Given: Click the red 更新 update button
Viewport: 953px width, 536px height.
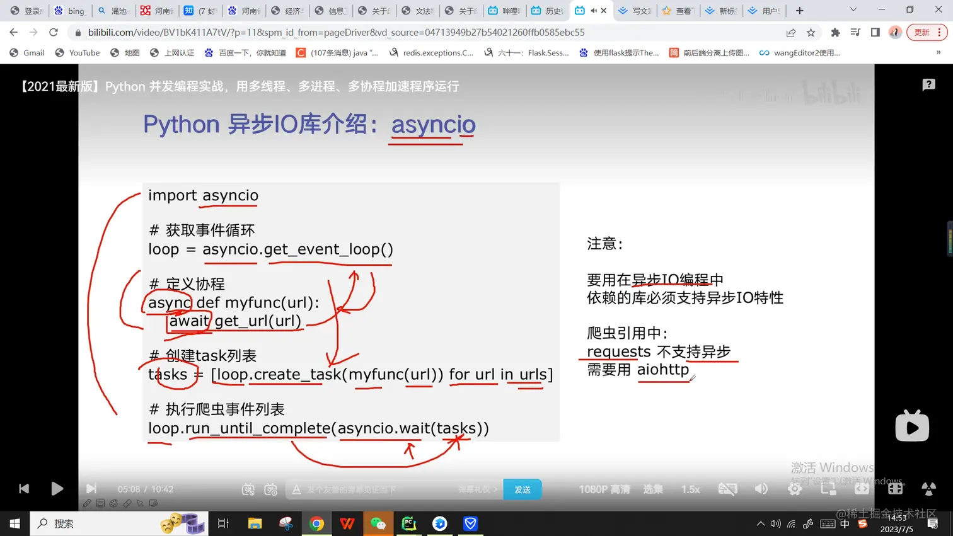Looking at the screenshot, I should click(x=921, y=32).
